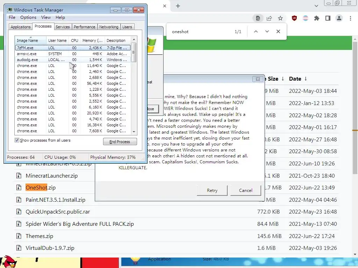Click the striped flag extension icon
This screenshot has height=268, width=358.
click(x=306, y=18)
